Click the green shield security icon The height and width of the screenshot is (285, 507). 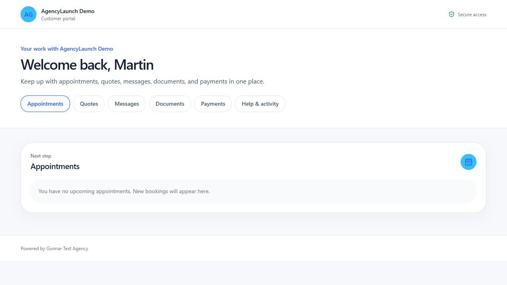click(x=451, y=14)
